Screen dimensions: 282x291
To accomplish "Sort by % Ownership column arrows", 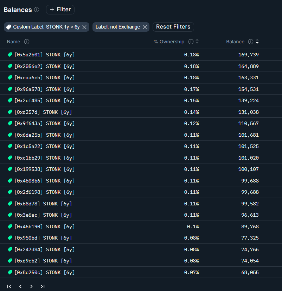I will (x=197, y=42).
